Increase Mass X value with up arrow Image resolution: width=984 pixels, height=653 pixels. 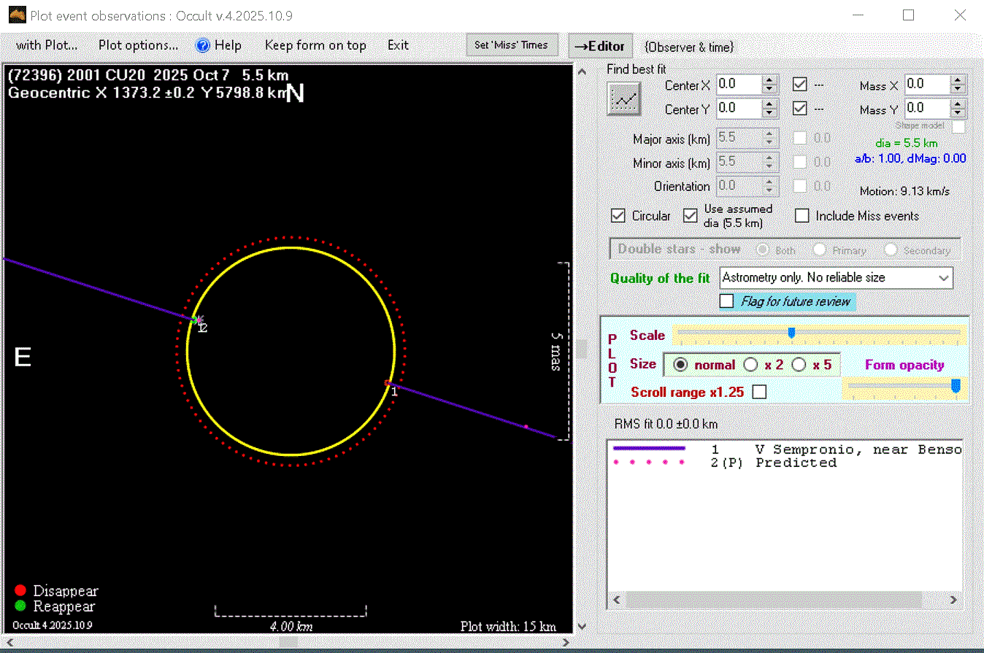pyautogui.click(x=958, y=80)
